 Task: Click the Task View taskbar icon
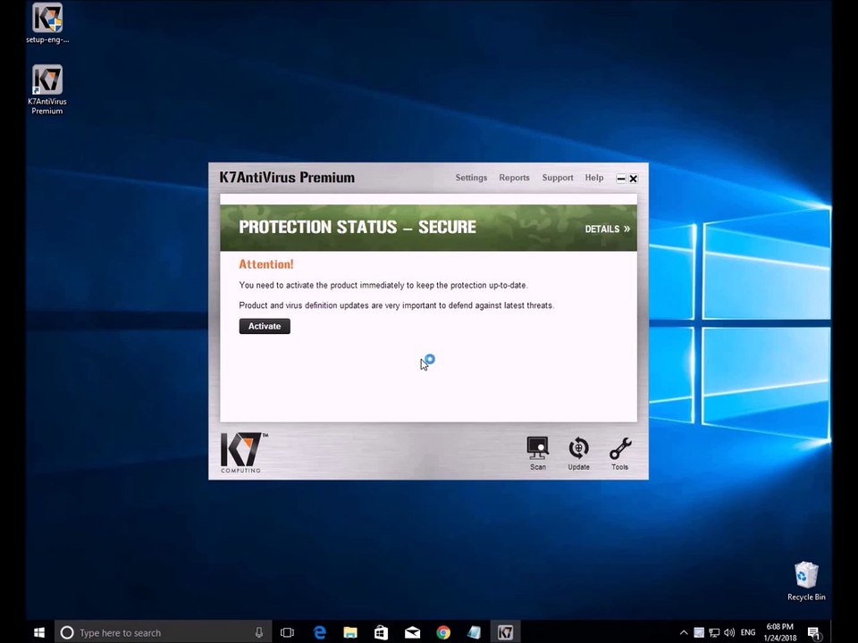pos(287,632)
